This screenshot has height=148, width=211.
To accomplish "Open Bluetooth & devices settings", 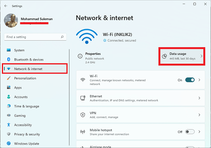I will 35,59.
